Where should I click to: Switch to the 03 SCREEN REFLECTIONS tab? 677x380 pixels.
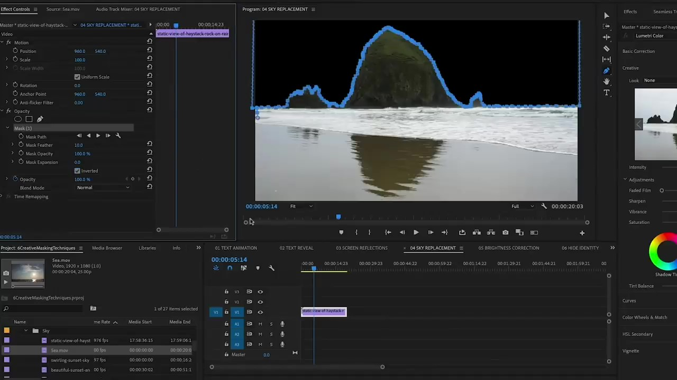361,248
